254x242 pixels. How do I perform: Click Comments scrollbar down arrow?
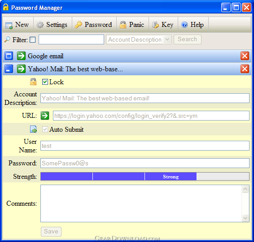click(x=245, y=218)
